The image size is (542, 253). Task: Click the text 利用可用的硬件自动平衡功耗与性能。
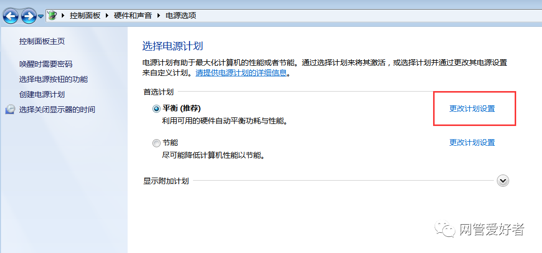[225, 121]
